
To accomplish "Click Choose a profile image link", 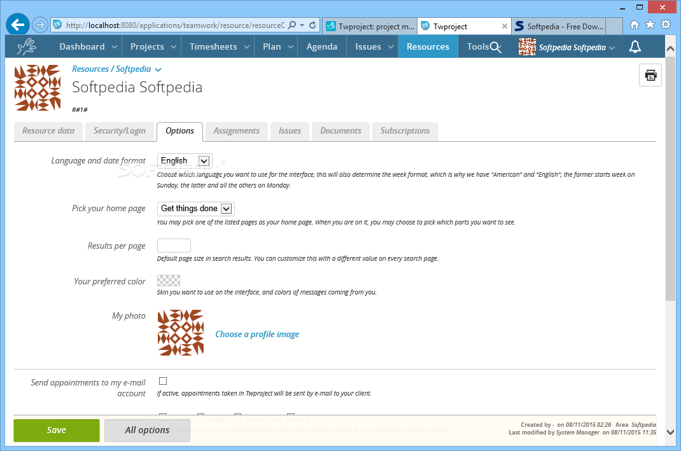I will tap(257, 334).
